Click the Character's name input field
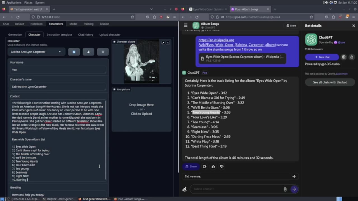This screenshot has height=201, width=358. click(x=58, y=87)
